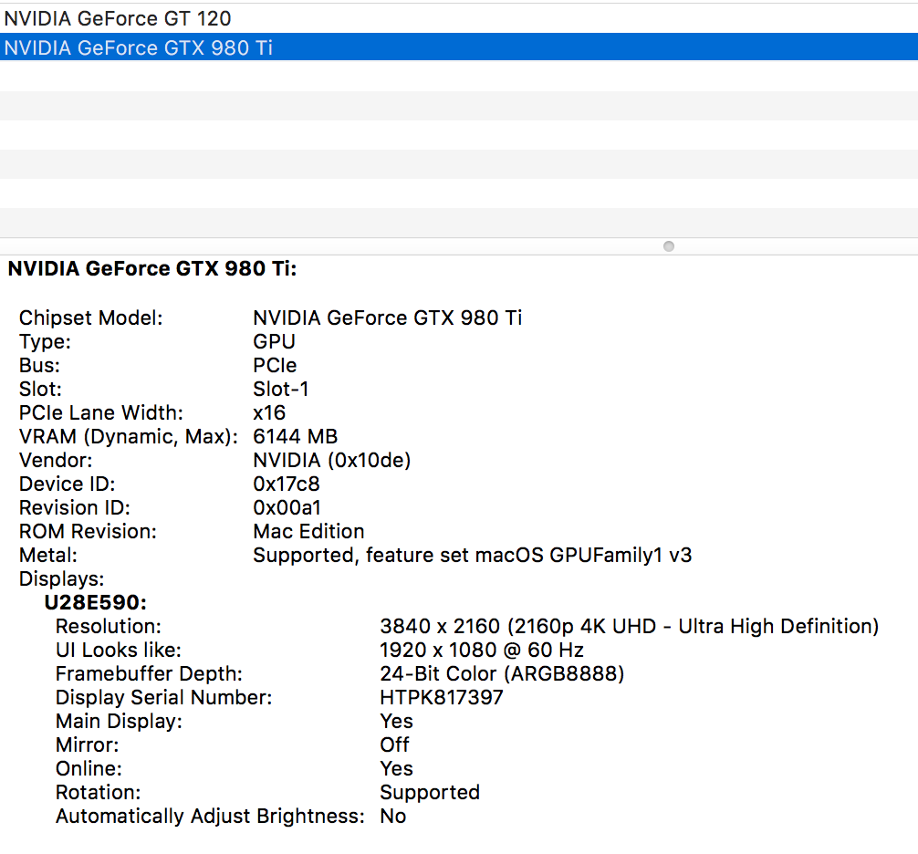Click the Chipset Model label

pos(90,318)
